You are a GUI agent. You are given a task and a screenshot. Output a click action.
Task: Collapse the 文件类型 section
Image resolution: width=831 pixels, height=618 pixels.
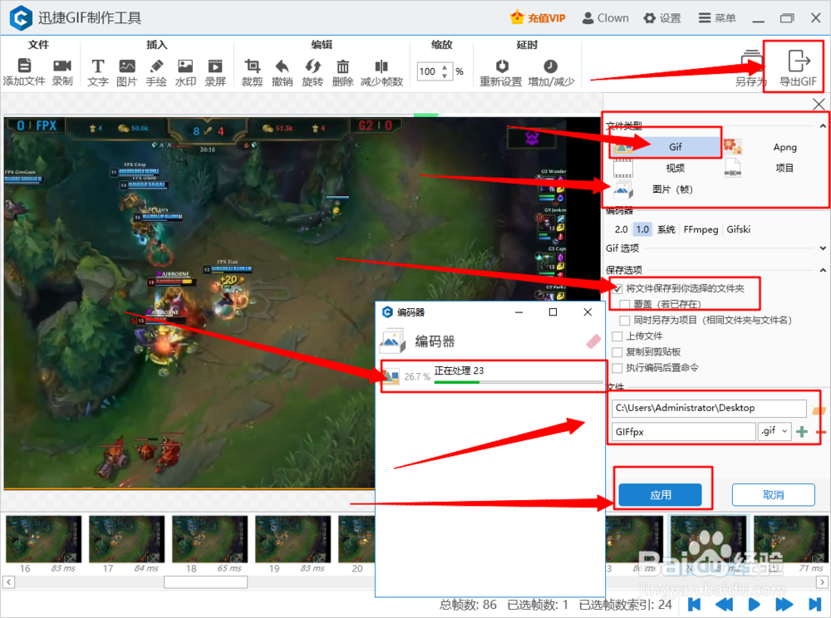point(823,126)
